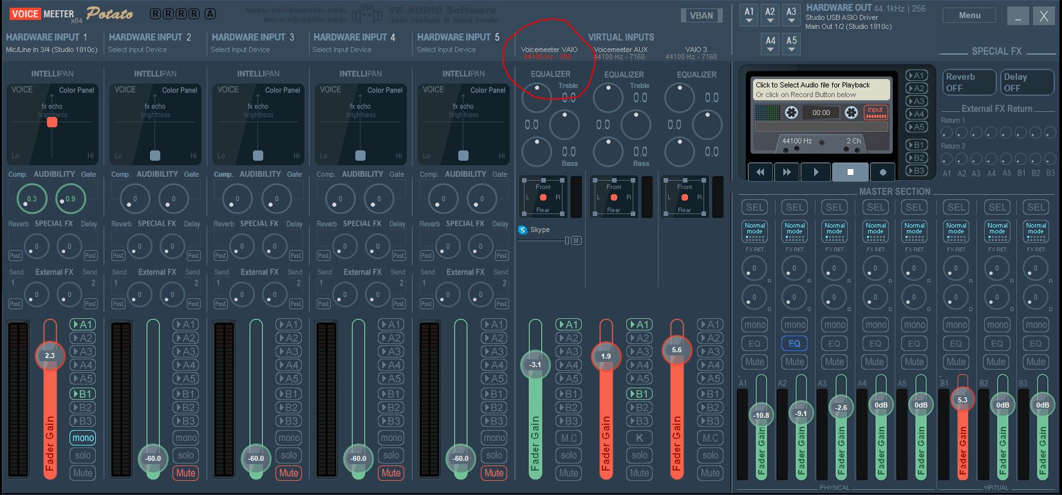Screen dimensions: 1062x495
Task: Toggle M.C on Voicemeeter VAIO strip
Action: pos(569,438)
